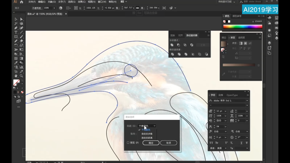Toggle Small Caps Tr in Character panel
The width and height of the screenshot is (290, 163).
point(217,143)
